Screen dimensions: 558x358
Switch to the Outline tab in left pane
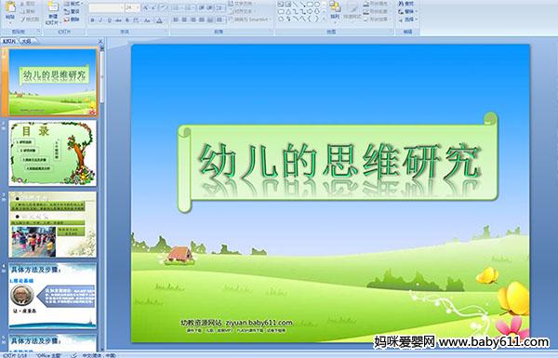click(x=26, y=41)
